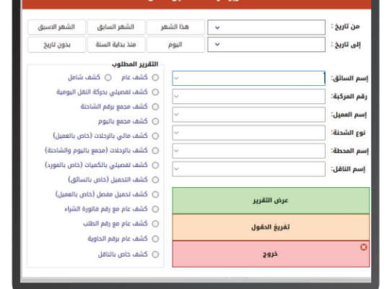This screenshot has width=390, height=289.
Task: Click the رقم المركبة label text
Action: click(x=349, y=96)
